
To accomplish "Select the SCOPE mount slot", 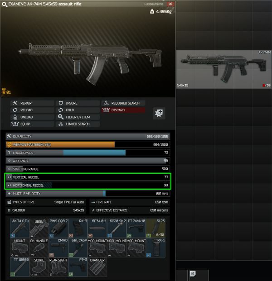I will [x=39, y=267].
